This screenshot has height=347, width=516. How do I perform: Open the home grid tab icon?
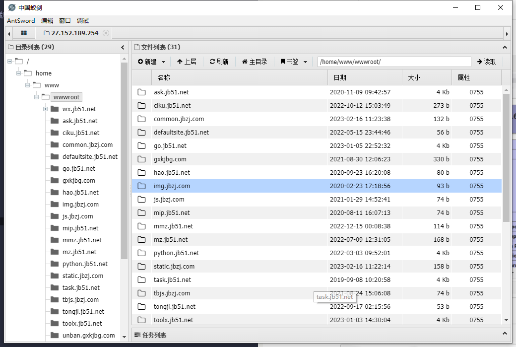click(24, 33)
